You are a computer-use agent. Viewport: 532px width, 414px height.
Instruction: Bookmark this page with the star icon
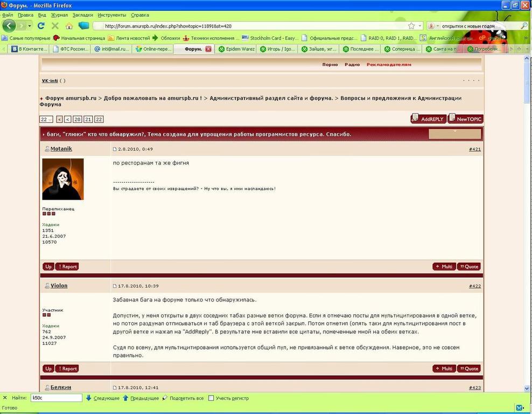pyautogui.click(x=411, y=26)
